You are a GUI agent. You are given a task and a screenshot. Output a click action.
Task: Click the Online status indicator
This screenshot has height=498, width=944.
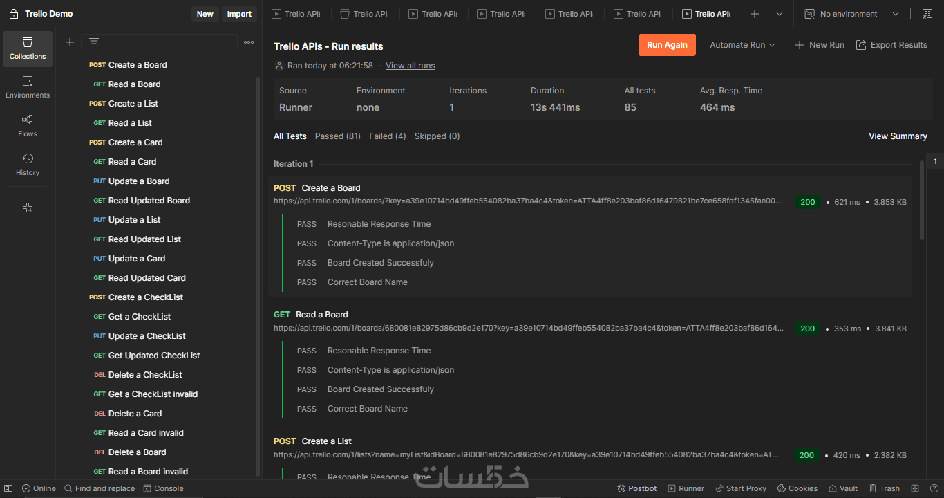pos(39,488)
